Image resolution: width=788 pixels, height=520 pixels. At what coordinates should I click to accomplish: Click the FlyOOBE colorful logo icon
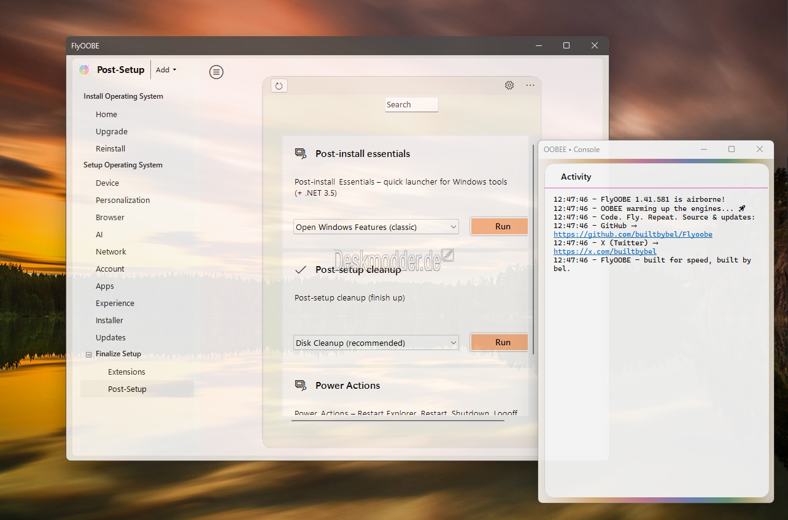[x=84, y=70]
